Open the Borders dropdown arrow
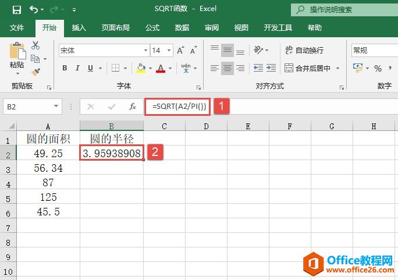This screenshot has width=398, height=280. click(x=125, y=68)
